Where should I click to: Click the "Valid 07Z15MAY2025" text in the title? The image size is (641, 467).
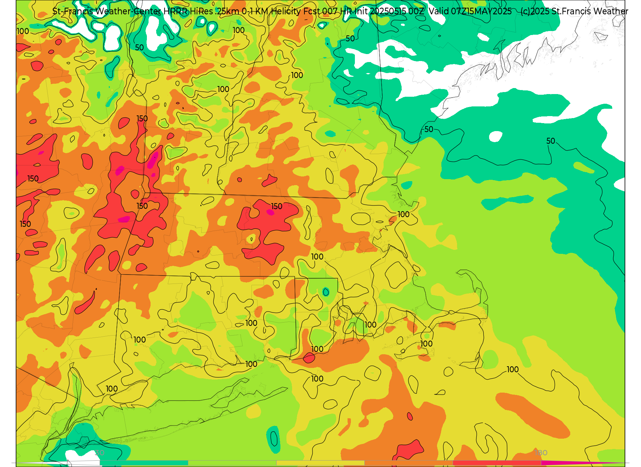(470, 11)
